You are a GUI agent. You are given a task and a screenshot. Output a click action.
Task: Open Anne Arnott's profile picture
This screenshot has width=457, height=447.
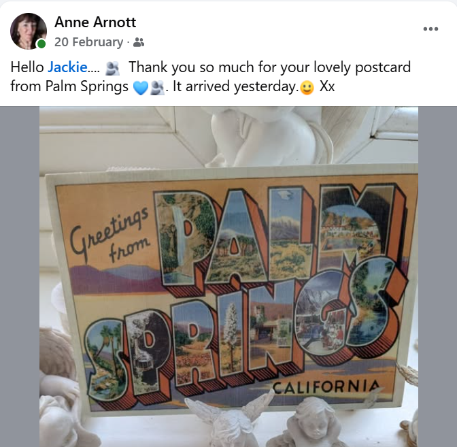(x=29, y=31)
